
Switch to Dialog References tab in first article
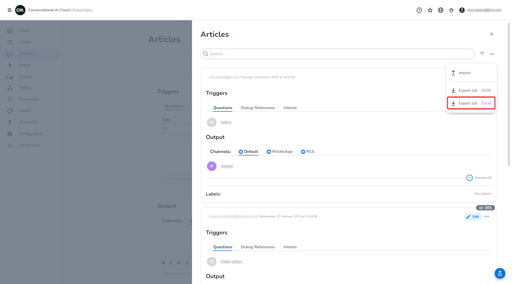click(x=258, y=108)
